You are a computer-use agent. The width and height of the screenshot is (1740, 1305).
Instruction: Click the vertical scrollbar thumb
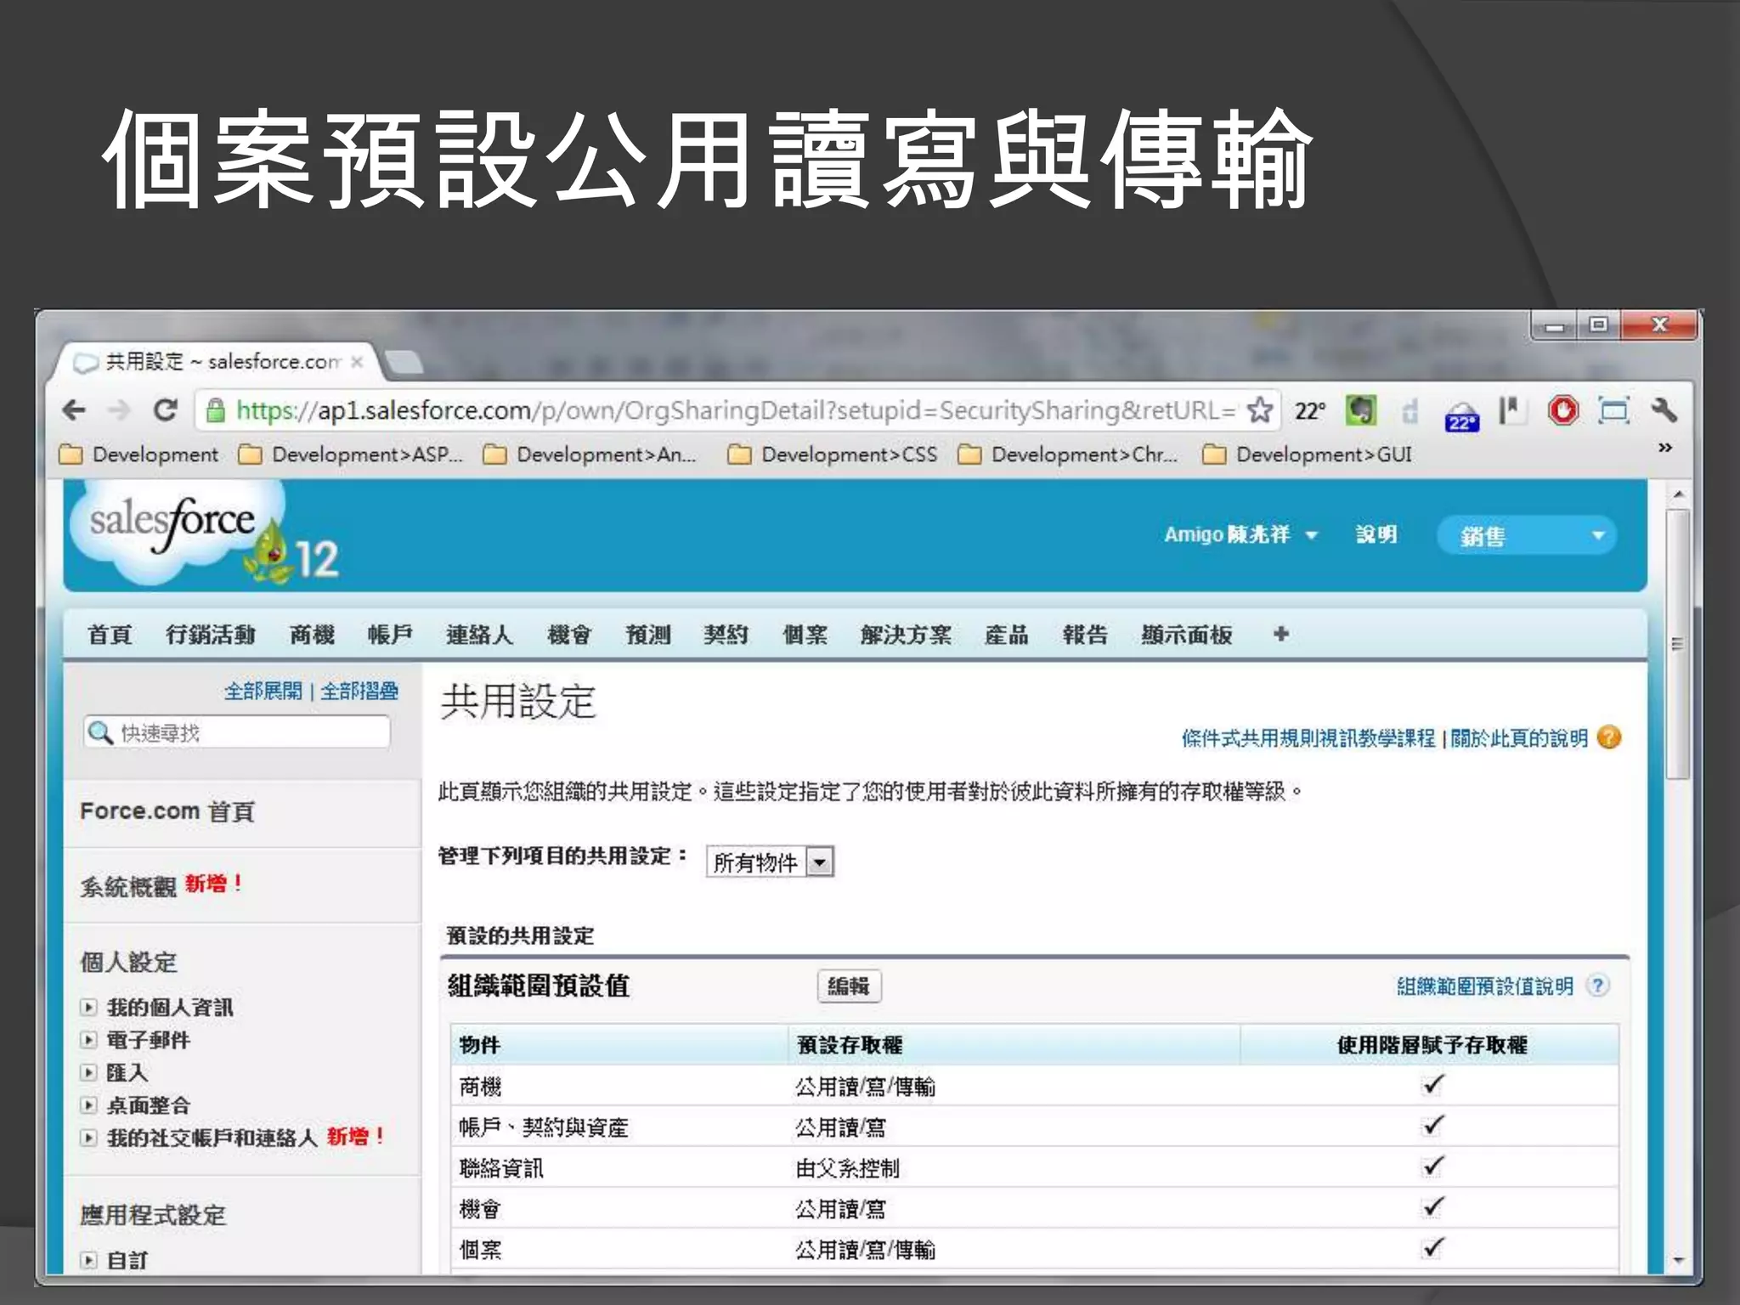point(1677,644)
